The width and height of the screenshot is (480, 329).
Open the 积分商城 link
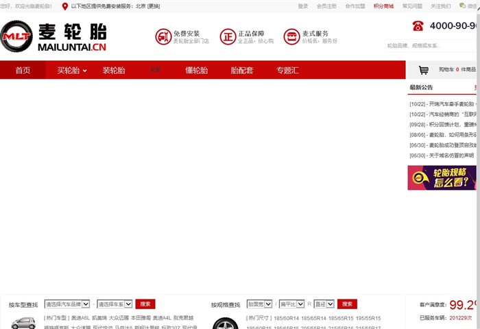coord(383,6)
